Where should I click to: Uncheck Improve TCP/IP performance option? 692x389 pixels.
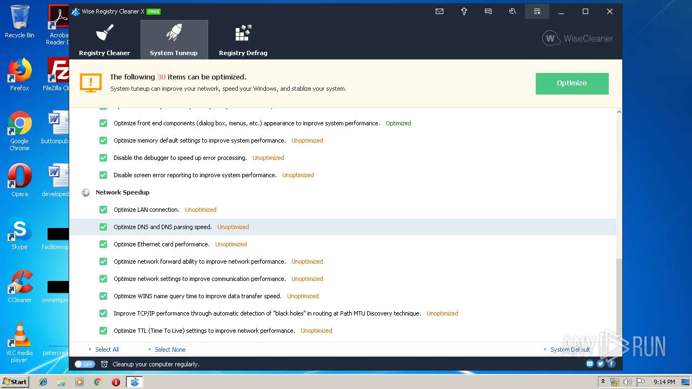tap(103, 313)
